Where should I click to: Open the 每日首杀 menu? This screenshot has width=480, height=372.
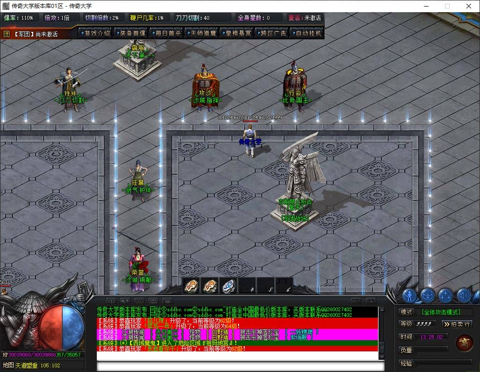coord(166,33)
